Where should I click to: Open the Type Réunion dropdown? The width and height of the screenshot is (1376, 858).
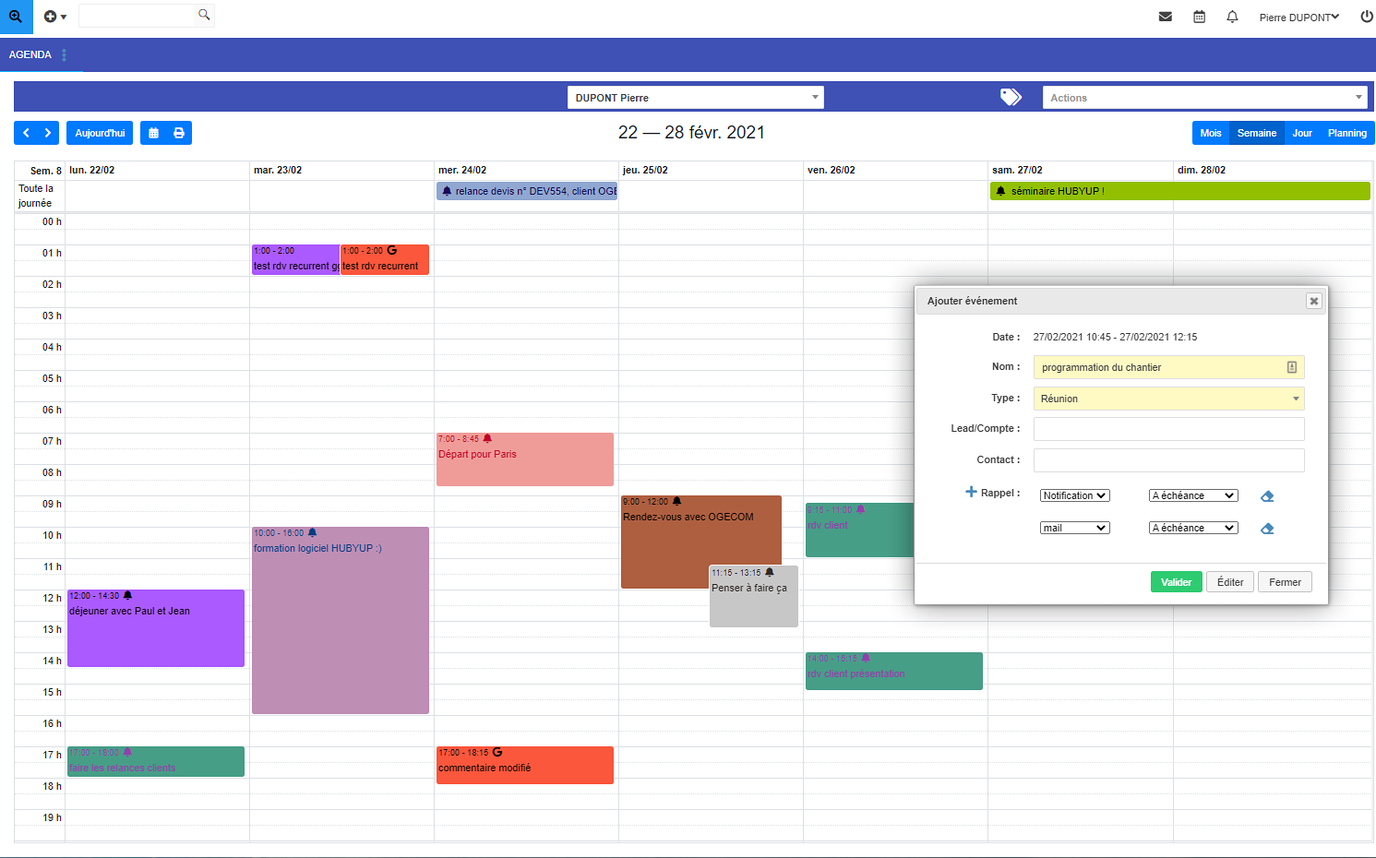(x=1168, y=399)
